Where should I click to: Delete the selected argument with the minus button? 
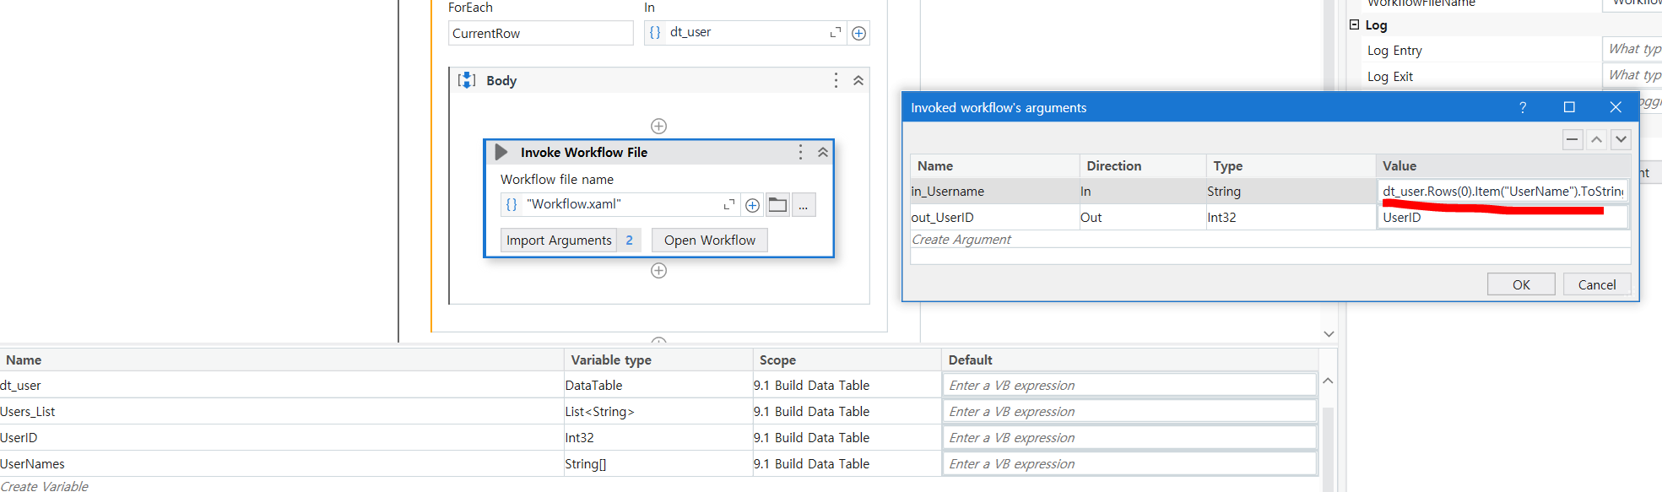click(1572, 139)
